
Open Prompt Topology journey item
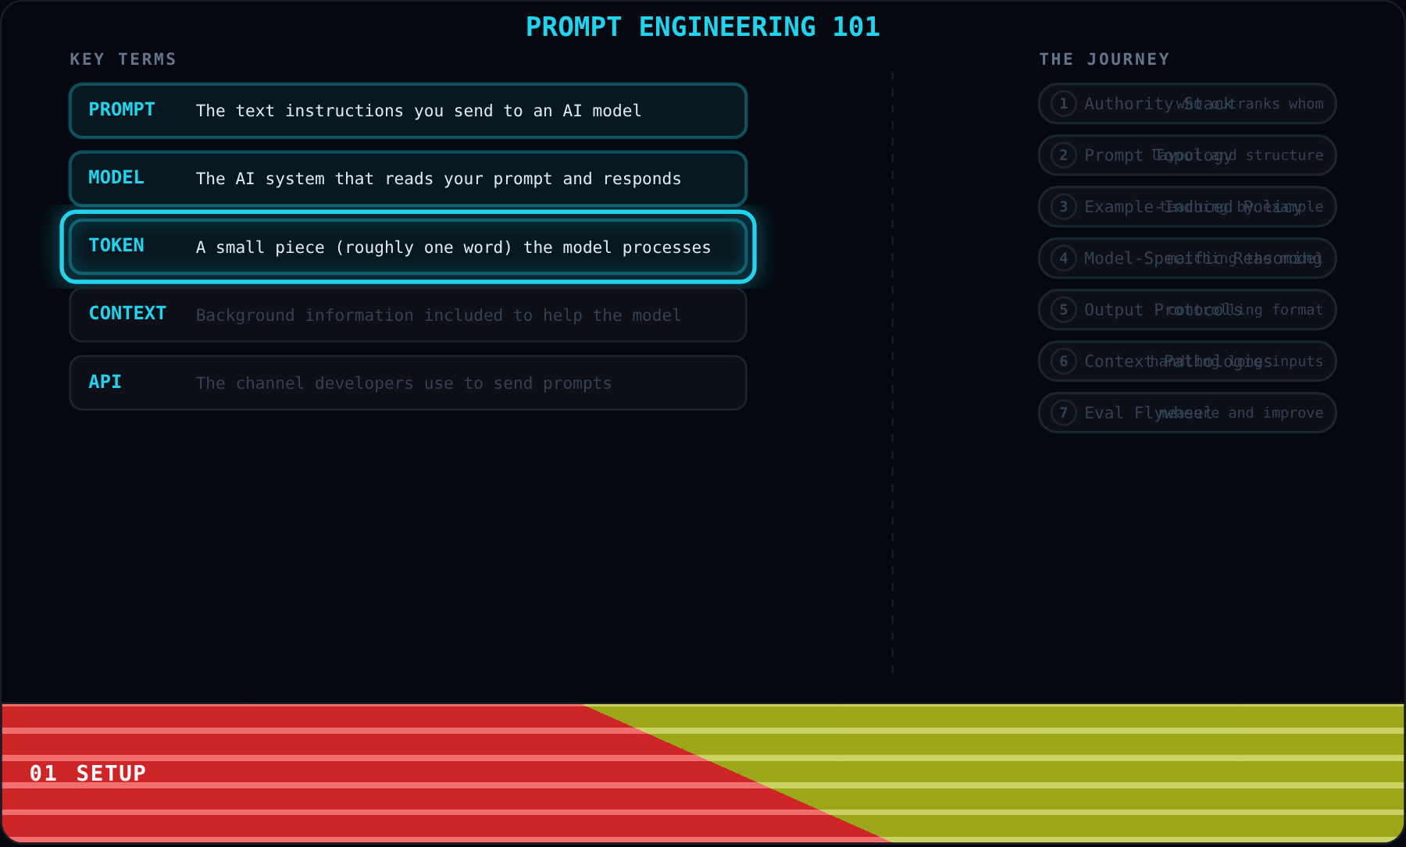pos(1187,155)
